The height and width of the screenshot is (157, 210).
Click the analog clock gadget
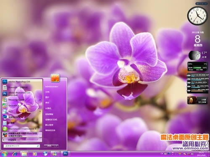pos(197,15)
